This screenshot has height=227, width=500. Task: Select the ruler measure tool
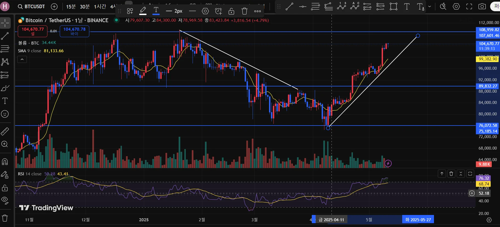click(x=5, y=131)
